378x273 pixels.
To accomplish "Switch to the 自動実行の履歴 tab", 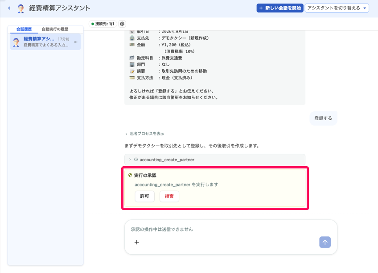I will pos(55,29).
